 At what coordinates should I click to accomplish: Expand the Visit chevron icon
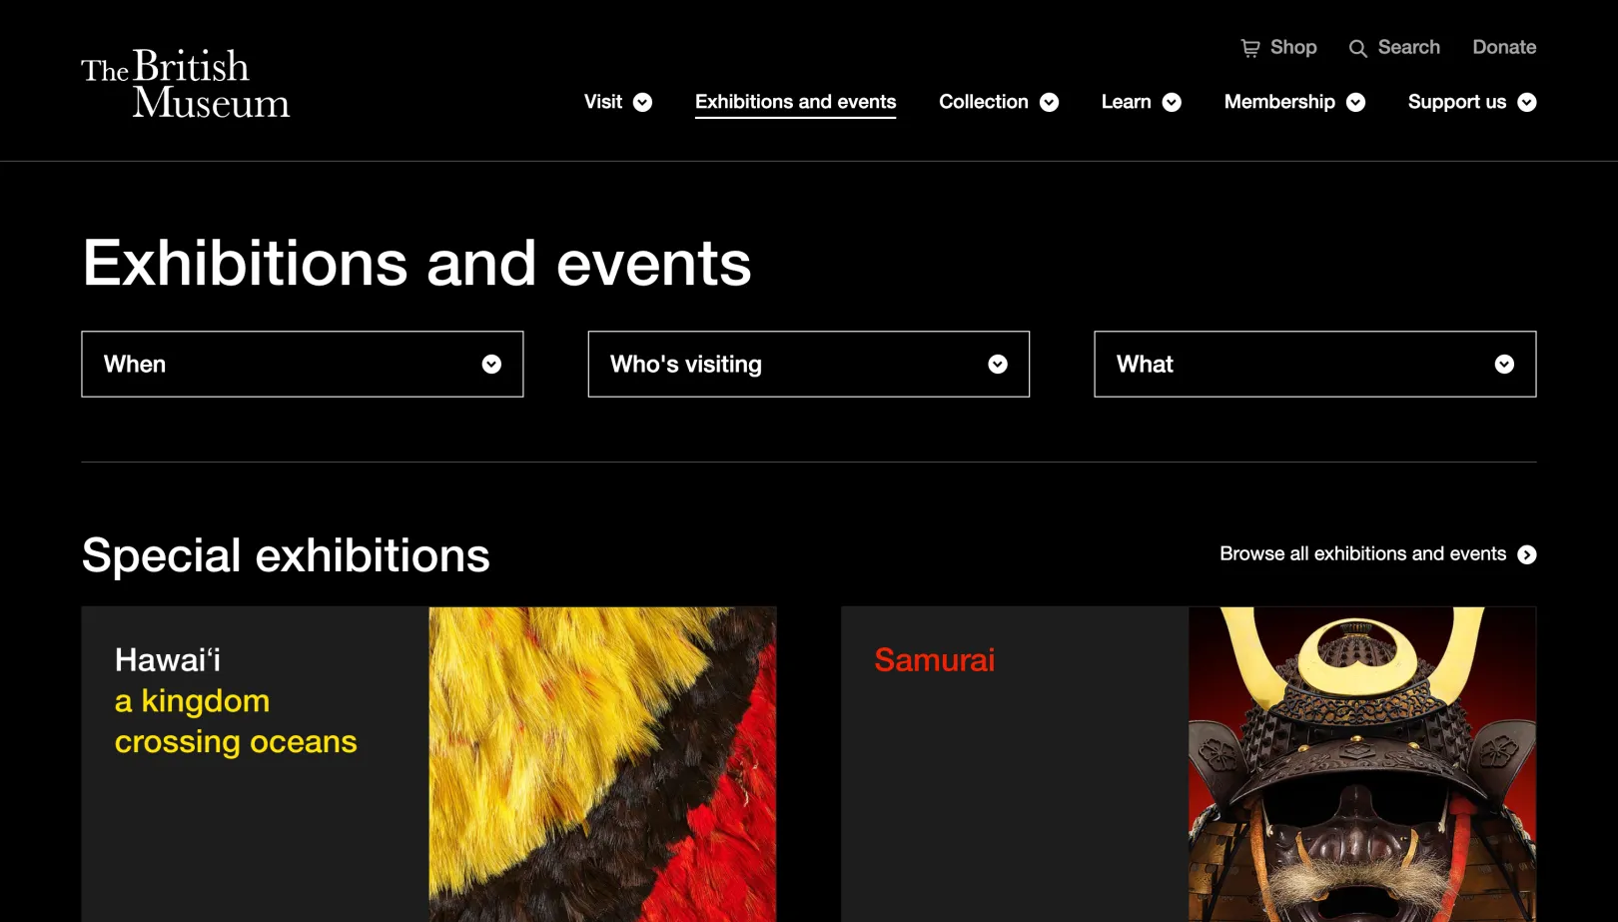coord(643,102)
